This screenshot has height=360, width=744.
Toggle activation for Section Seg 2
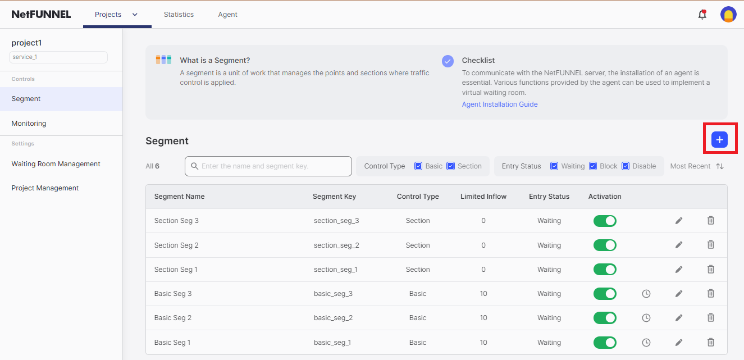[605, 245]
